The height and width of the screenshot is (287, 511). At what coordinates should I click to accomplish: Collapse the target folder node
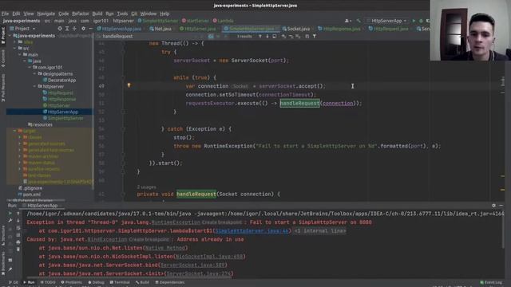14,131
